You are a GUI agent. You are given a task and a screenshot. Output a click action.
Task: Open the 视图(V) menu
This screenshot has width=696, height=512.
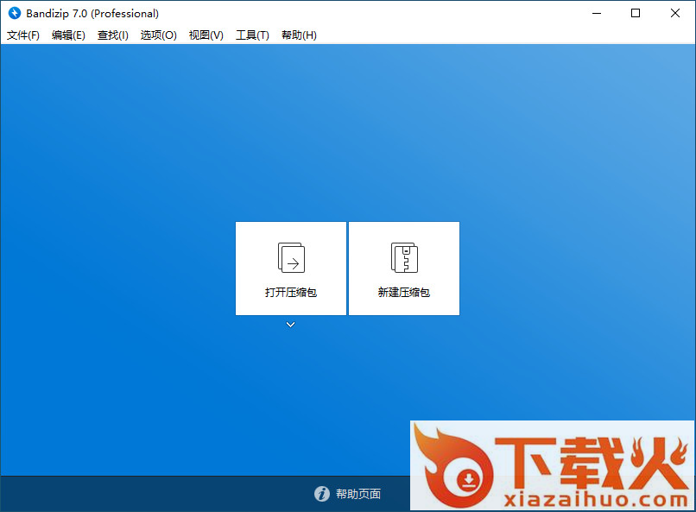tap(206, 35)
